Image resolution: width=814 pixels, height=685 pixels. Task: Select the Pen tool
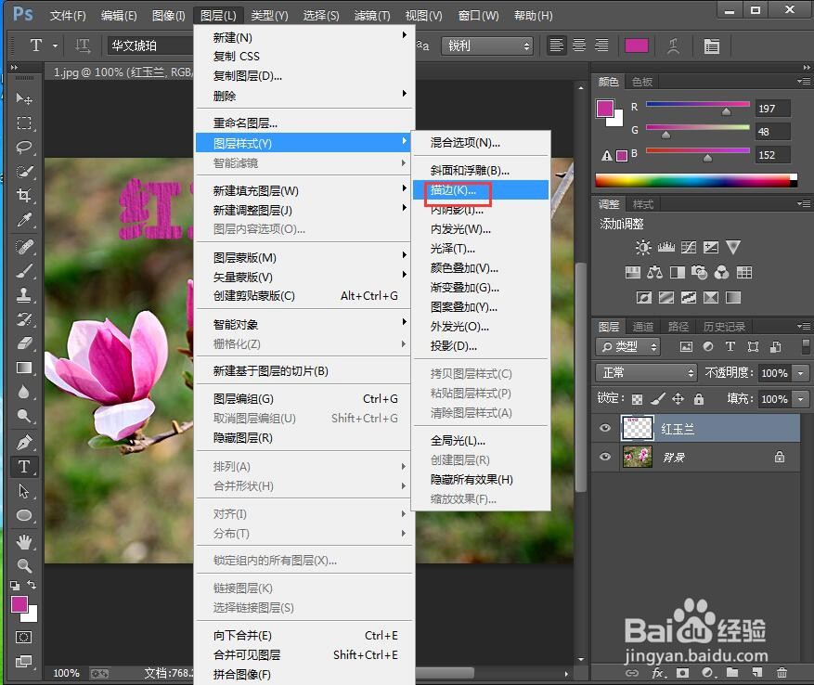pos(25,441)
